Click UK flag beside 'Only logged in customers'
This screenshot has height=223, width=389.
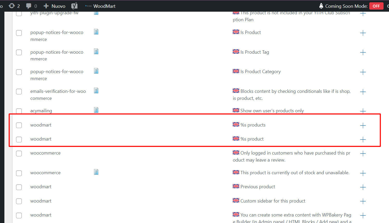tap(236, 152)
